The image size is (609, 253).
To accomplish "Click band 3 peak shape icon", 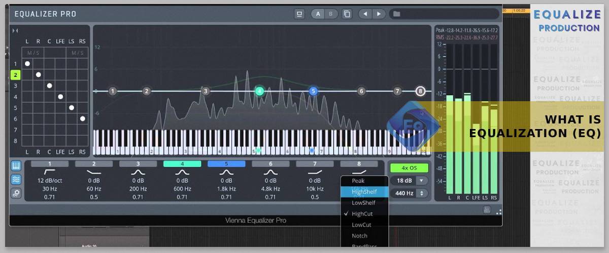I will click(x=138, y=172).
